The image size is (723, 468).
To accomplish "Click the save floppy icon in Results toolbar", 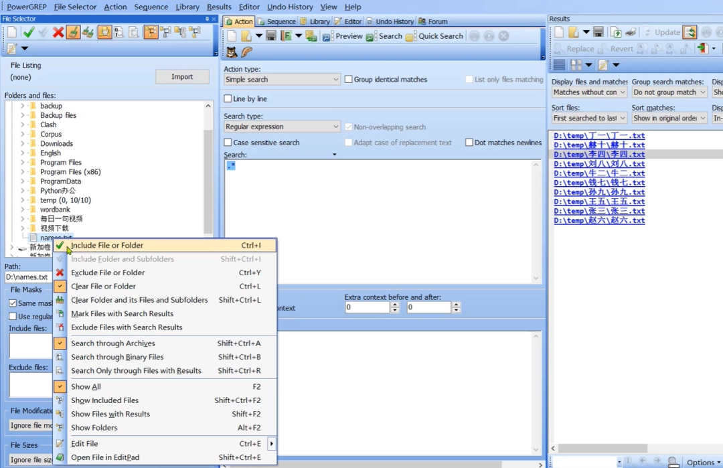I will [598, 32].
